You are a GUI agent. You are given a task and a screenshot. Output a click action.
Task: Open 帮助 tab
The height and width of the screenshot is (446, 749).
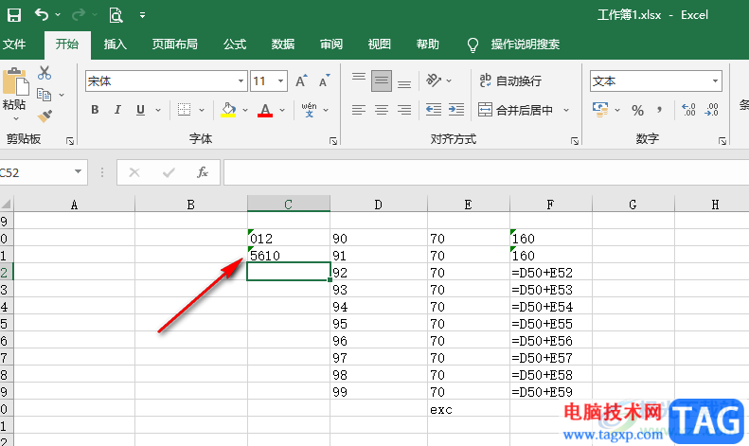[428, 45]
